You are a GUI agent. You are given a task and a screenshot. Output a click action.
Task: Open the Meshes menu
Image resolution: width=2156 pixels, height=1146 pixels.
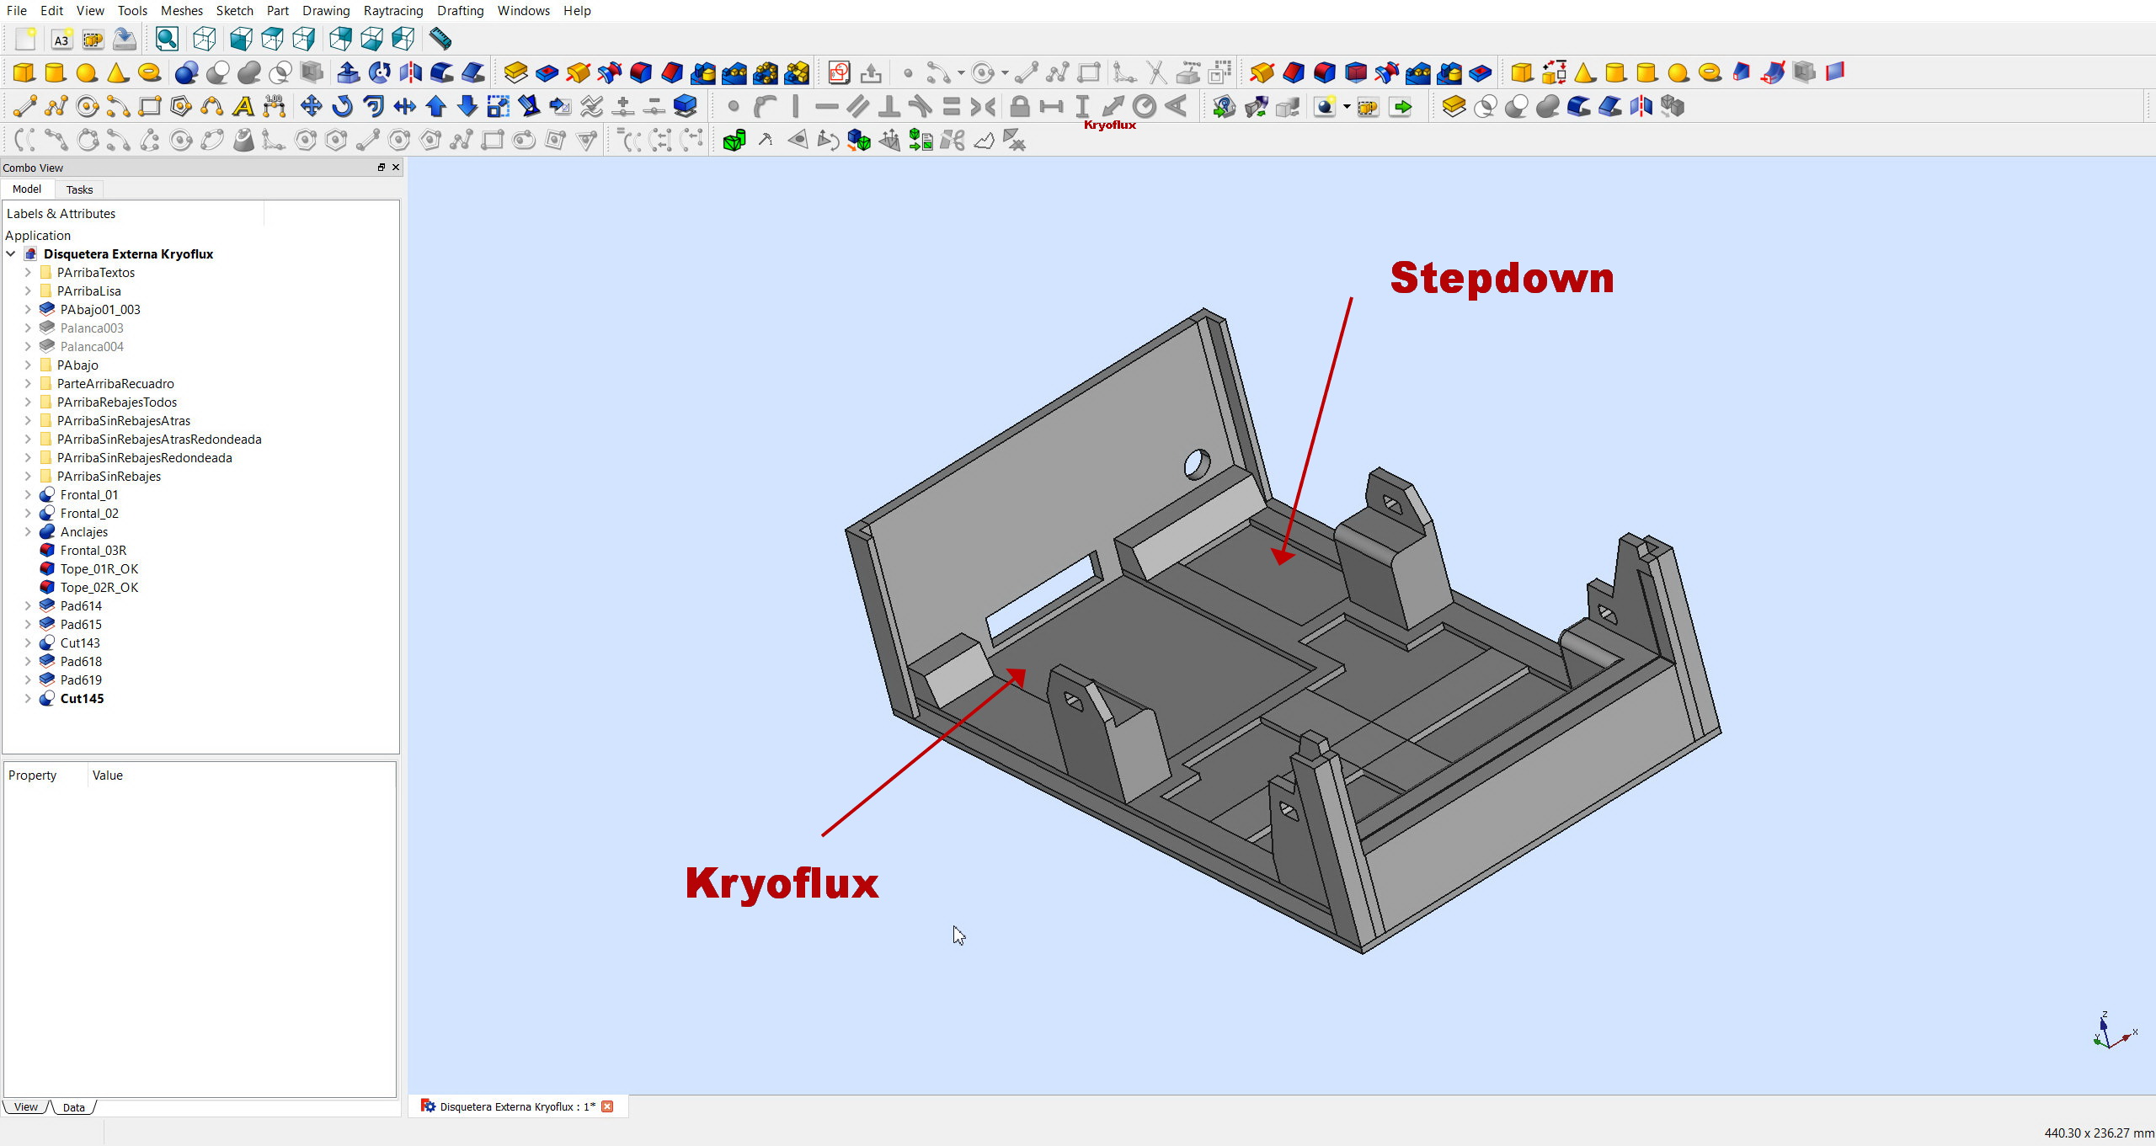point(182,11)
